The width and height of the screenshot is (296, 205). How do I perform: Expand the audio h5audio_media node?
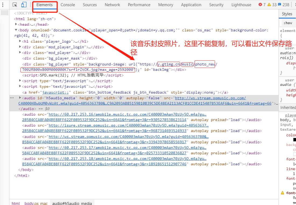click(20, 98)
